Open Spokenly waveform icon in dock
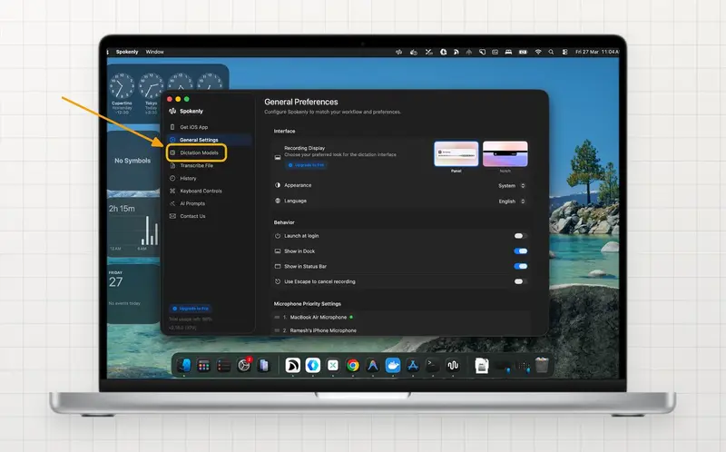Viewport: 726px width, 452px height. click(453, 366)
